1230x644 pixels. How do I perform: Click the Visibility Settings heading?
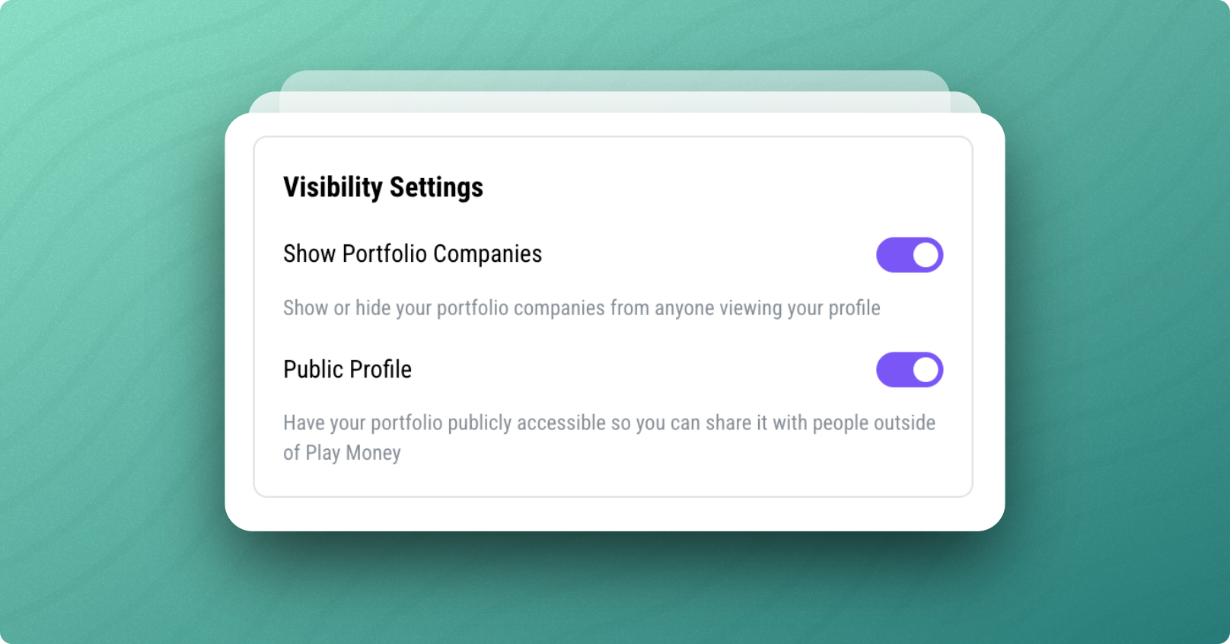coord(383,187)
